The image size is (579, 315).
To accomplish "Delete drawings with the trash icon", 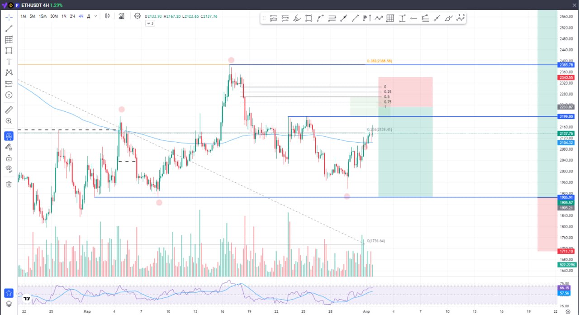I will tap(9, 184).
